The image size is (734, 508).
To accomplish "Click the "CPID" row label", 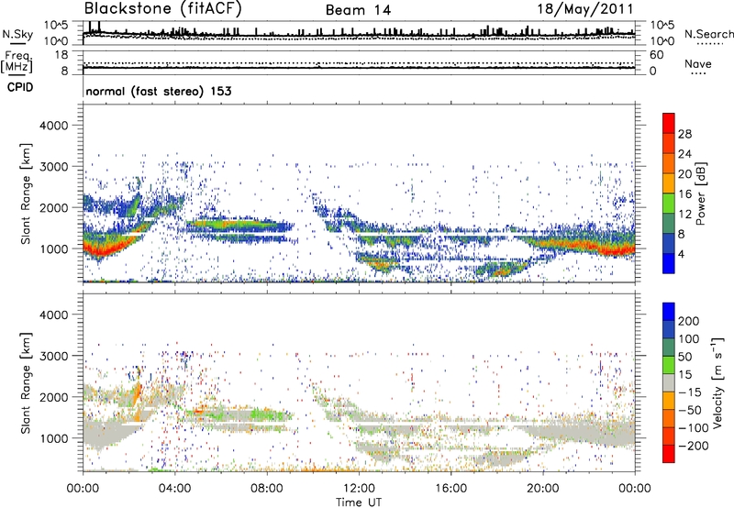I will tap(20, 87).
